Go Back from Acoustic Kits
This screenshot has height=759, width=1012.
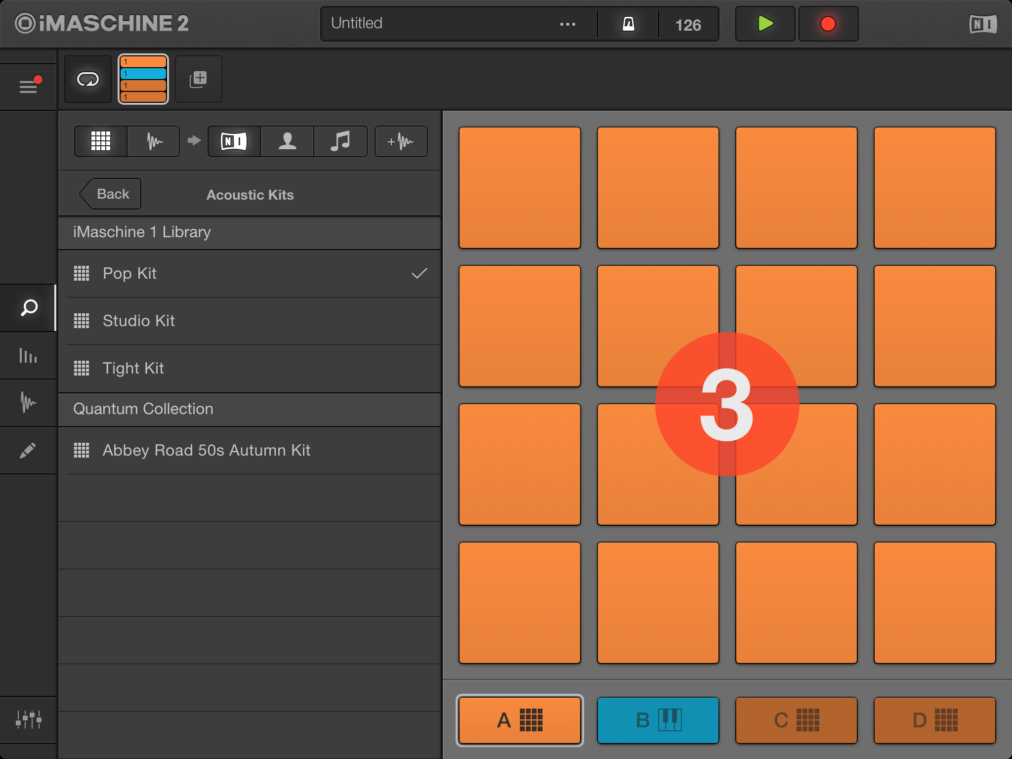(111, 194)
